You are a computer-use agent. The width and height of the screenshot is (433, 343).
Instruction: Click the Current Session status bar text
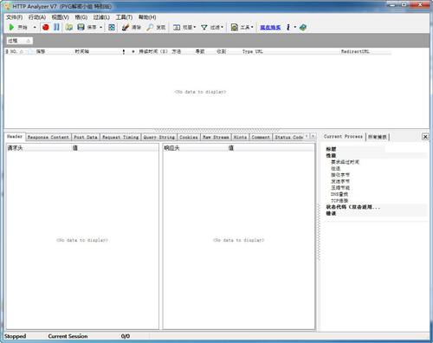click(68, 336)
